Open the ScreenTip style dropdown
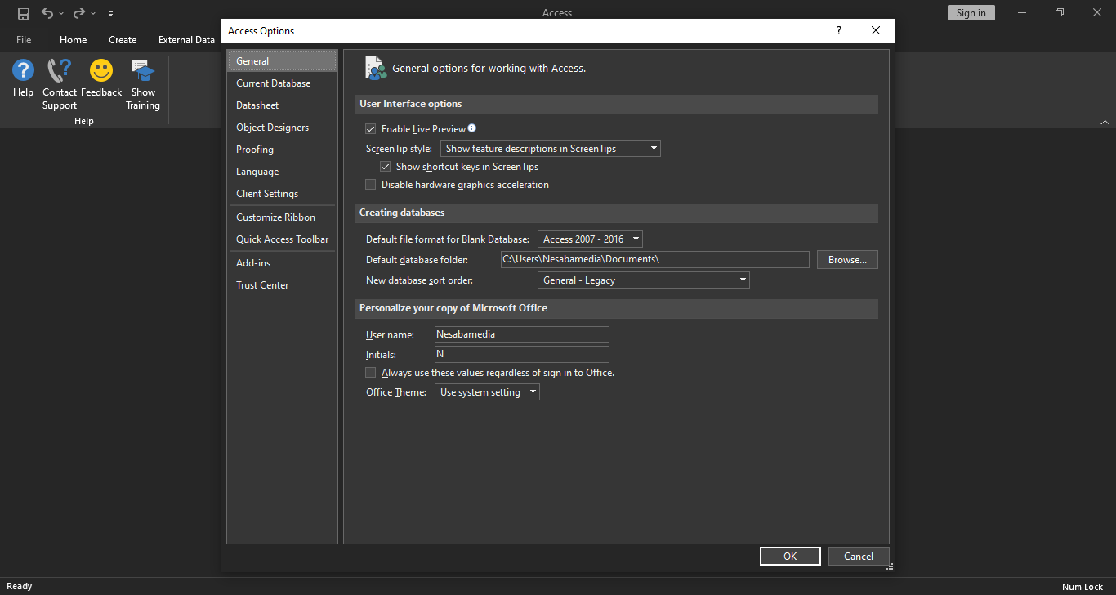 point(550,149)
